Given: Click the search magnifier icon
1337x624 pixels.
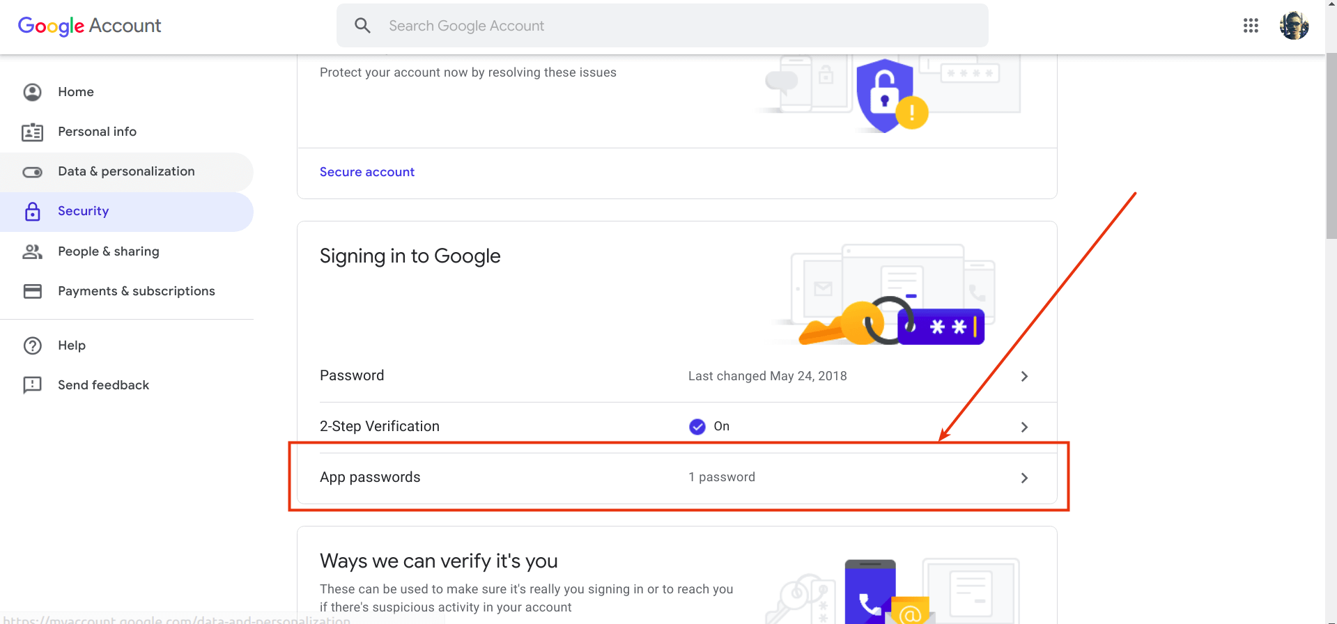Looking at the screenshot, I should point(362,26).
